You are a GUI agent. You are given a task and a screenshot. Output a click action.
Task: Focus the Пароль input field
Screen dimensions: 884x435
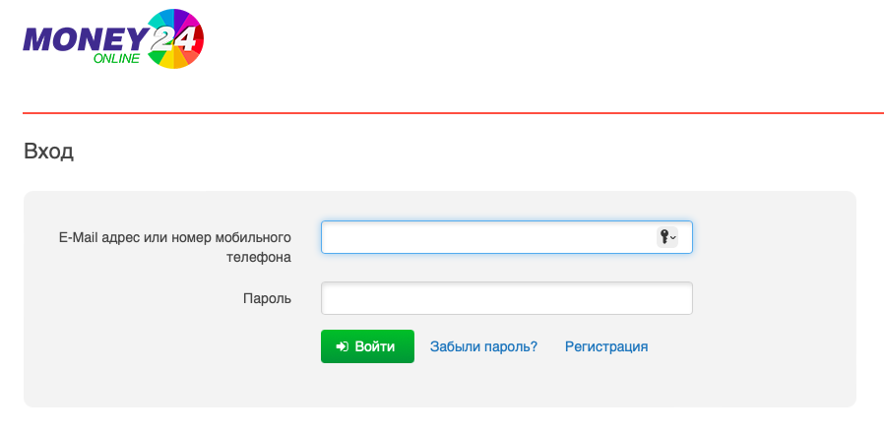click(x=507, y=298)
